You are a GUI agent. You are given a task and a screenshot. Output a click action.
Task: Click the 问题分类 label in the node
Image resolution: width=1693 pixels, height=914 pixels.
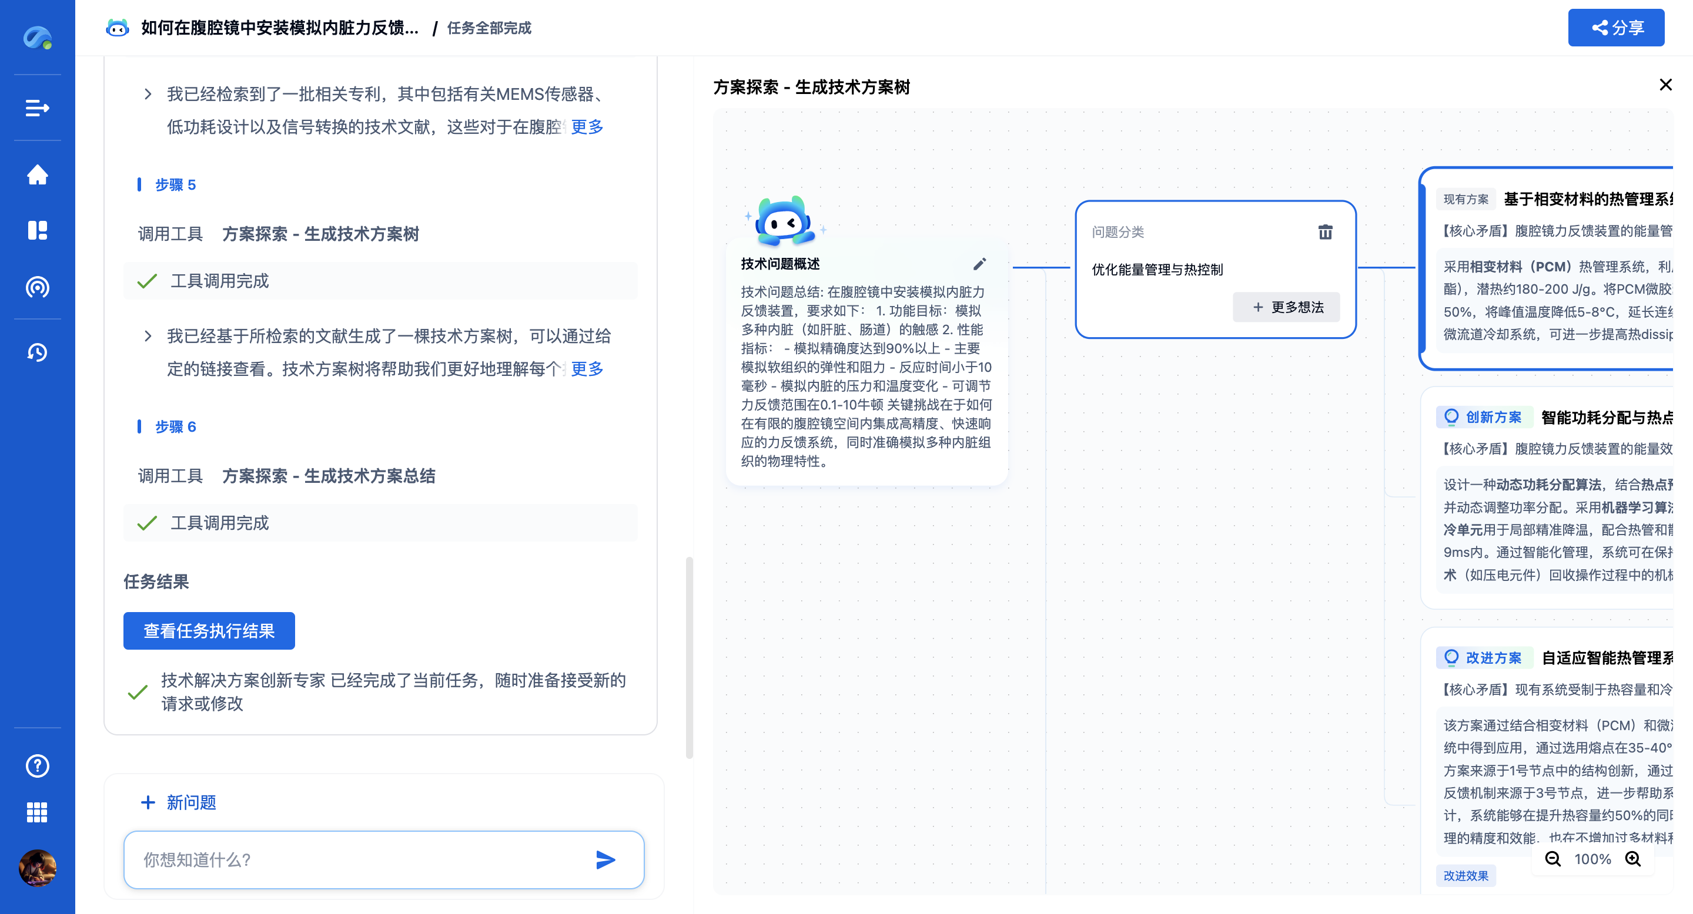pyautogui.click(x=1117, y=232)
